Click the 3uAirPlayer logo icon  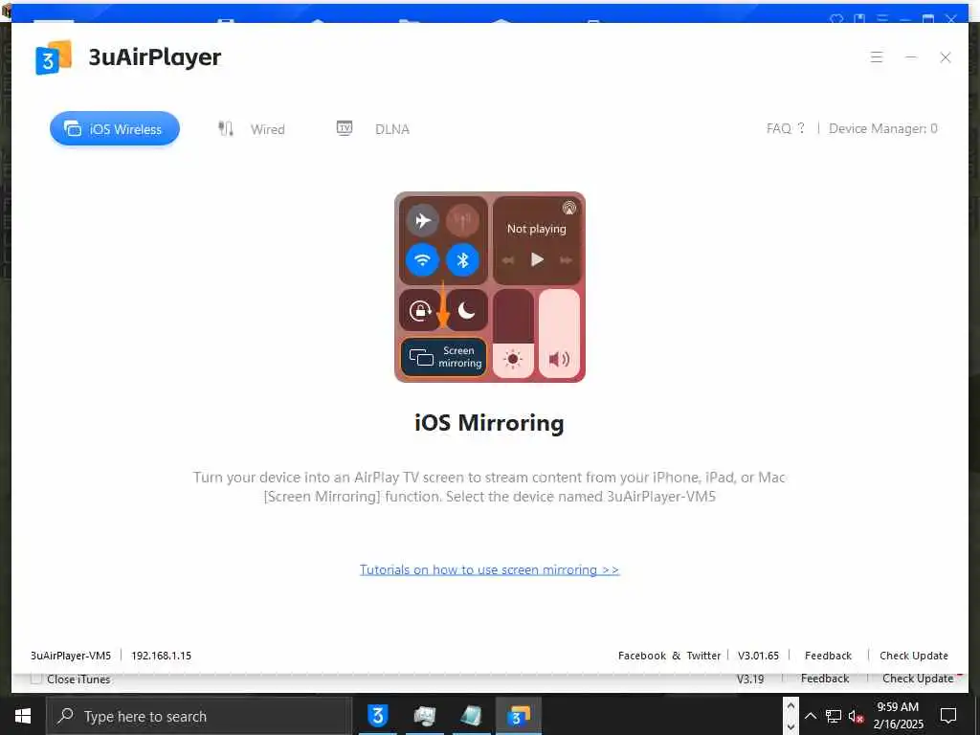point(54,57)
